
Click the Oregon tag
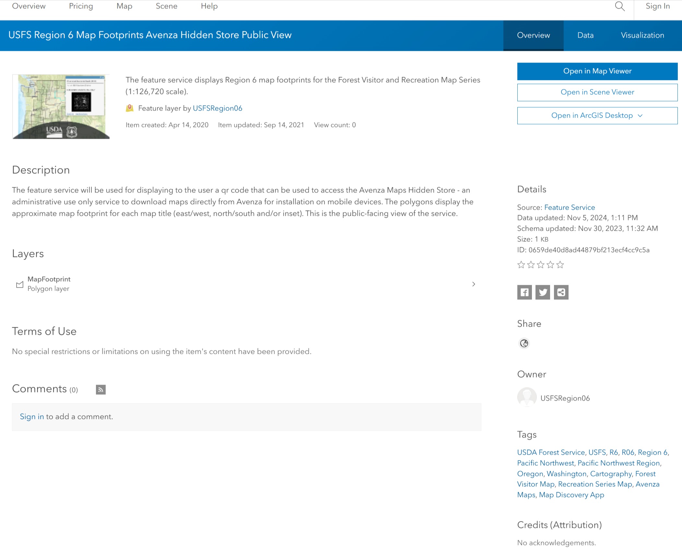(x=530, y=474)
